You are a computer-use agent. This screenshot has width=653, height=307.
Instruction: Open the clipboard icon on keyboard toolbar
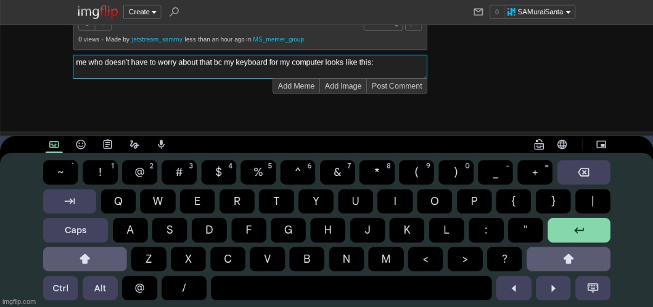pyautogui.click(x=107, y=145)
